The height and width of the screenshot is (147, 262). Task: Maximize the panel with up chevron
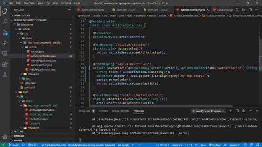[x=250, y=111]
